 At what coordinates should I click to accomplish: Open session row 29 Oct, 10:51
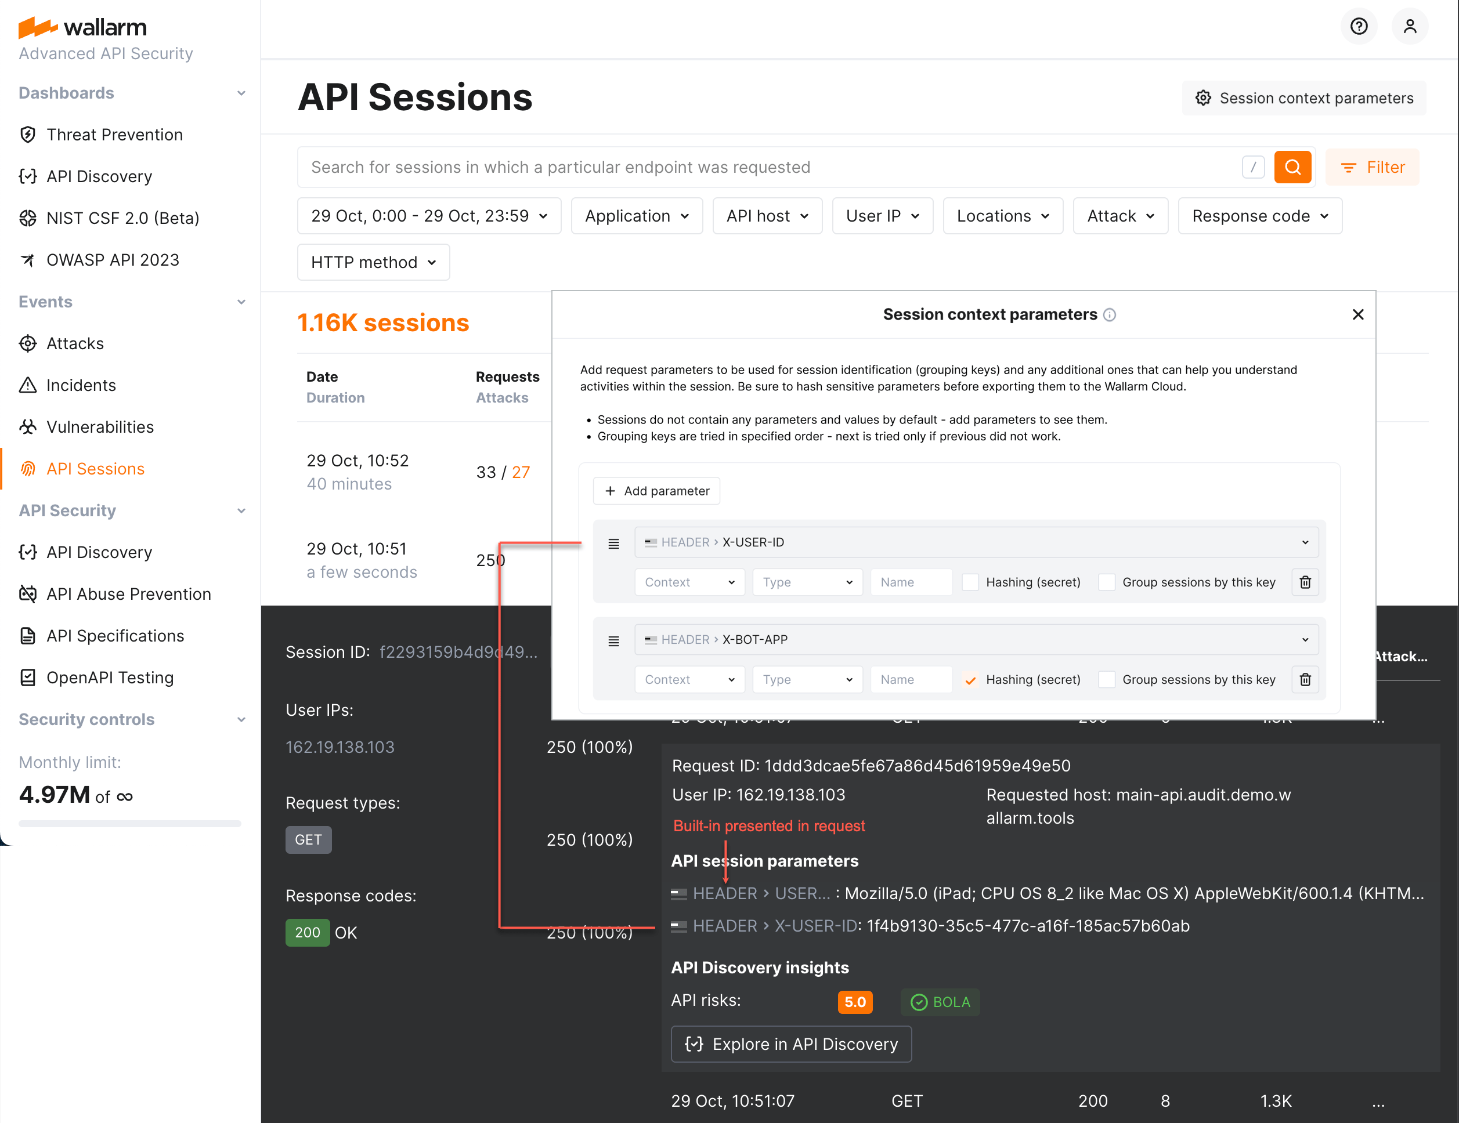pos(424,560)
